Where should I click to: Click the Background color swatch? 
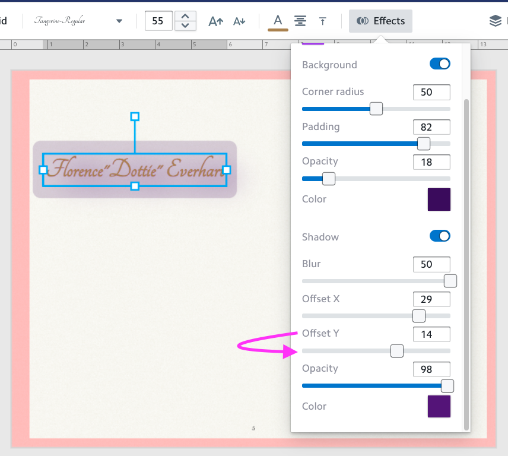click(439, 199)
